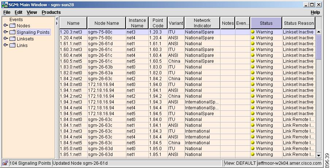Click the vertical scrollbar thumb
Screen dimensions: 330x168
click(319, 47)
